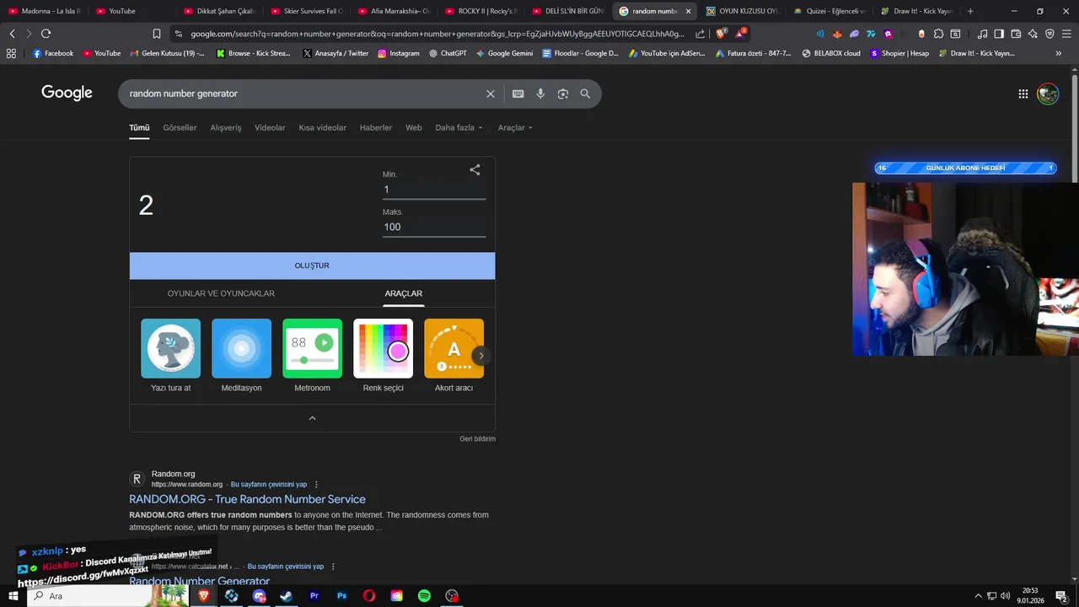Image resolution: width=1079 pixels, height=607 pixels.
Task: Open the Brave Shields lion icon
Action: (x=721, y=34)
